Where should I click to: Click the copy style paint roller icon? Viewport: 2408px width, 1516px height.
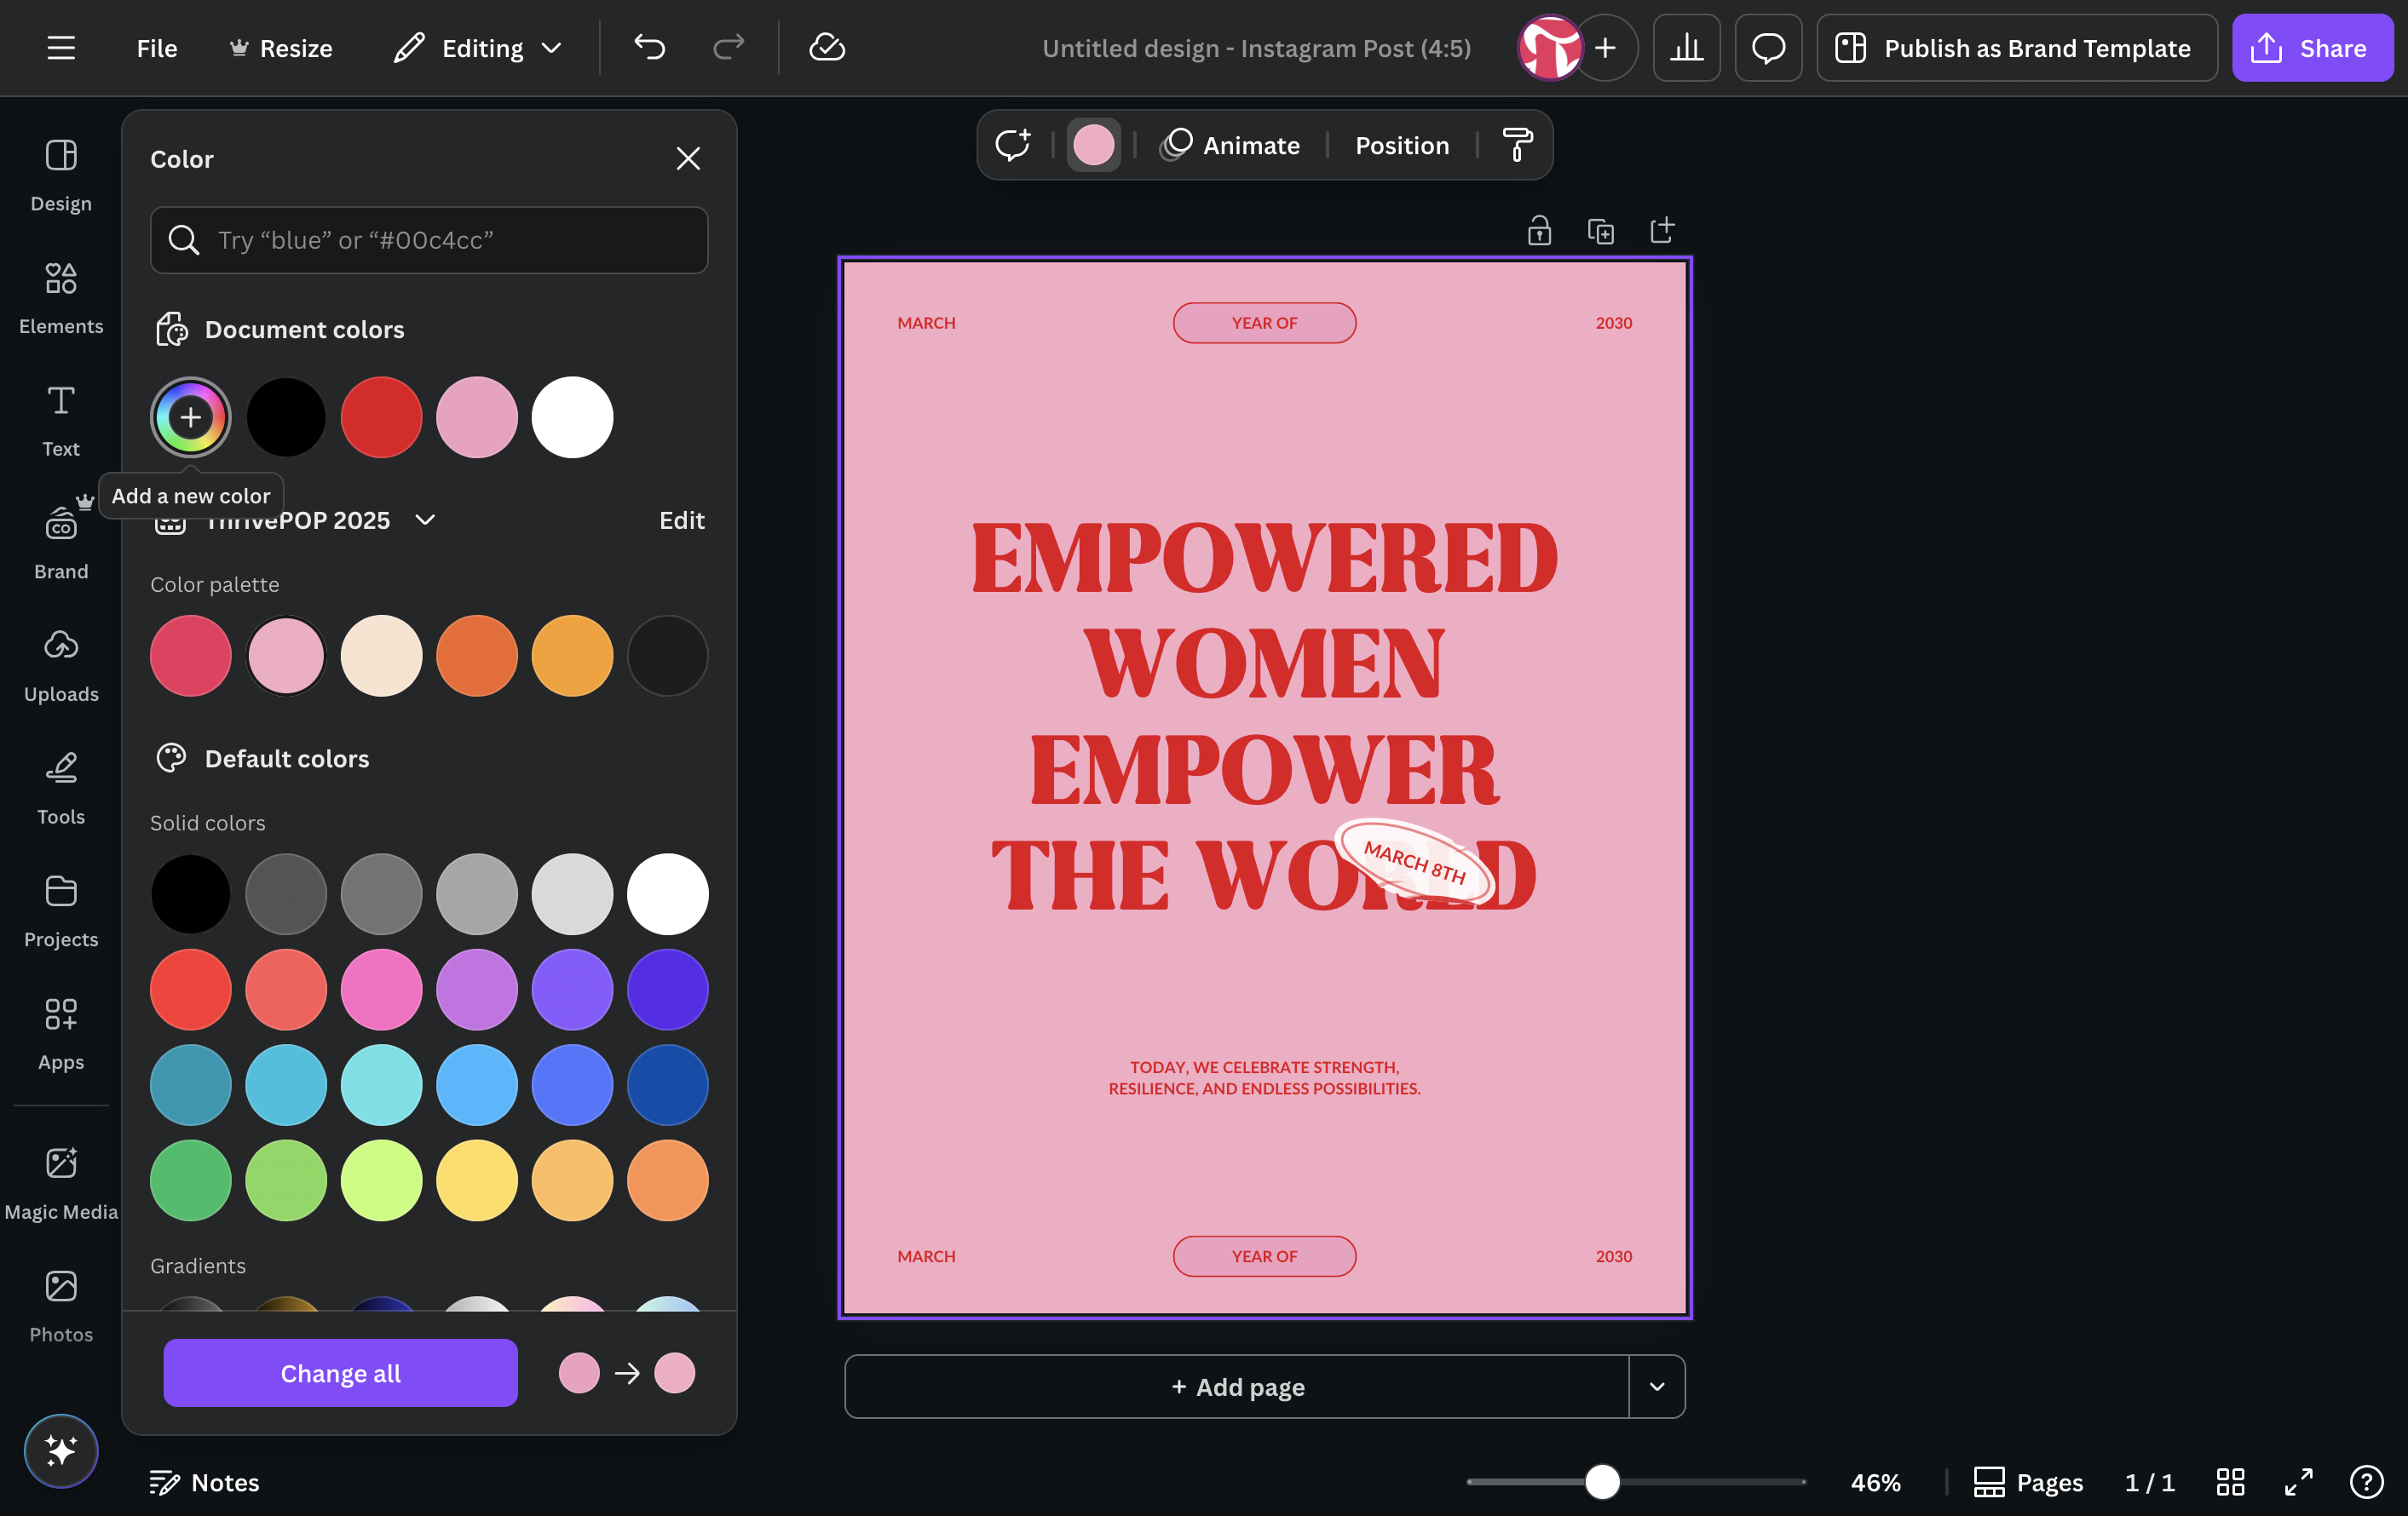pyautogui.click(x=1517, y=145)
